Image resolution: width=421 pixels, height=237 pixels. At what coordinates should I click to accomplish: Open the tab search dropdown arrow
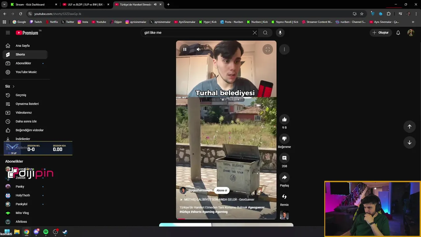click(4, 5)
